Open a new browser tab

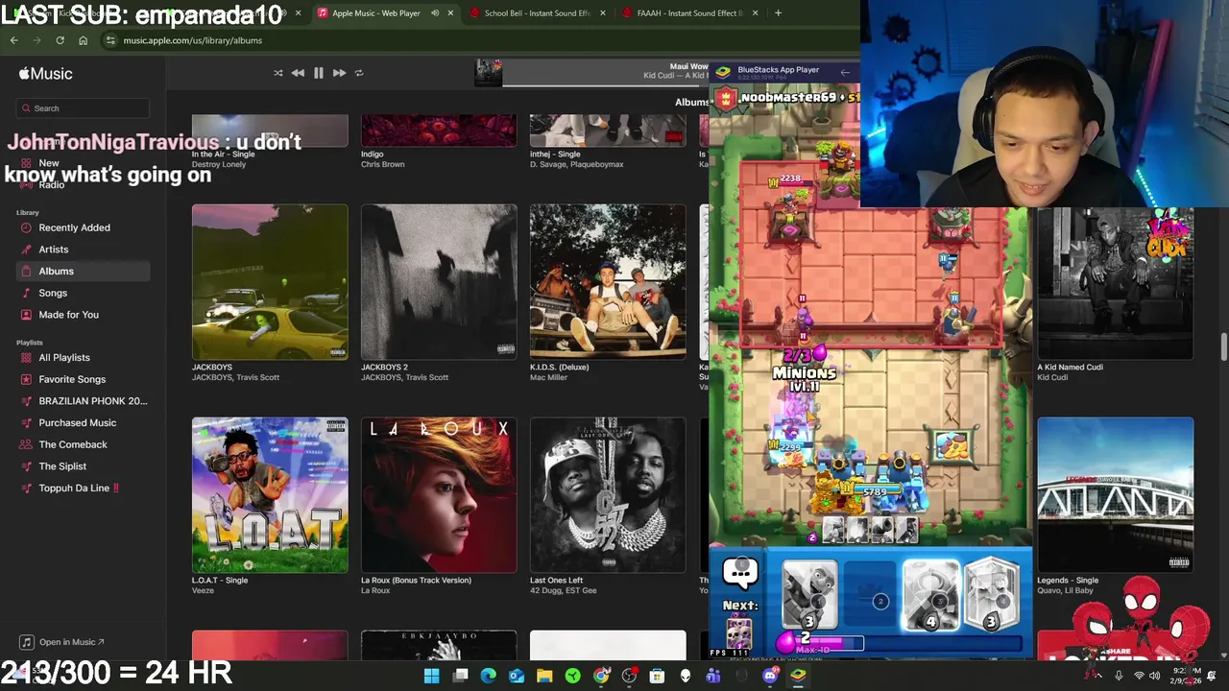click(778, 13)
